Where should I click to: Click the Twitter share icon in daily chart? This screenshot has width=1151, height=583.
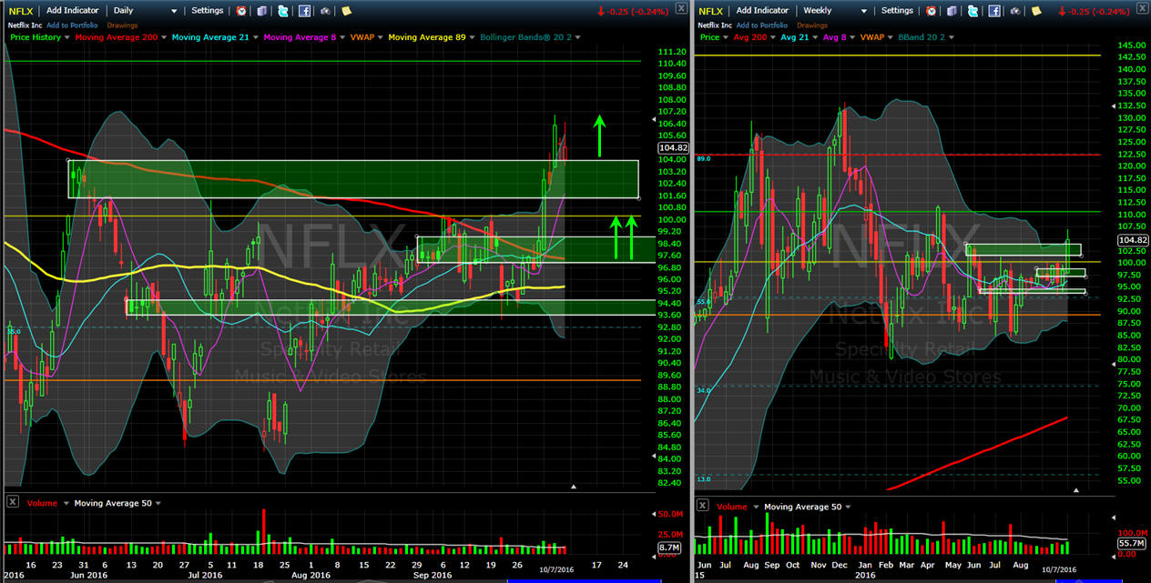(283, 11)
